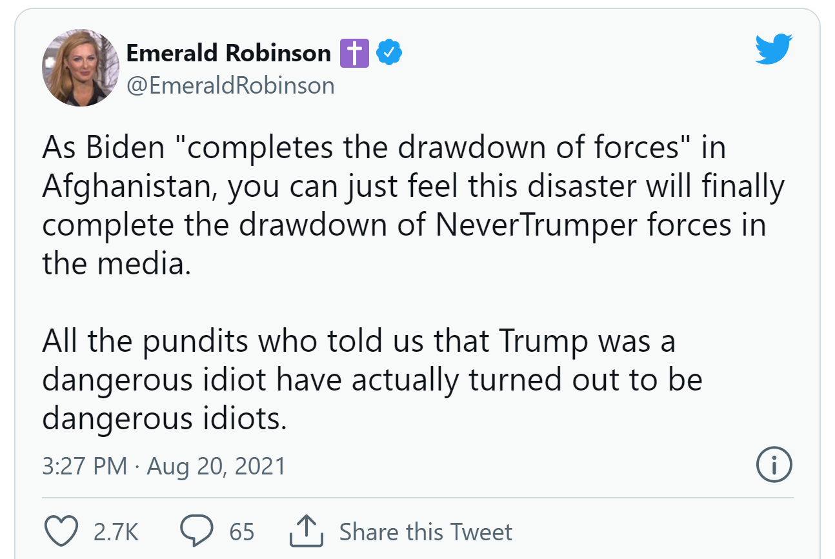The height and width of the screenshot is (559, 835).
Task: Click the blue verified checkmark badge
Action: point(389,53)
